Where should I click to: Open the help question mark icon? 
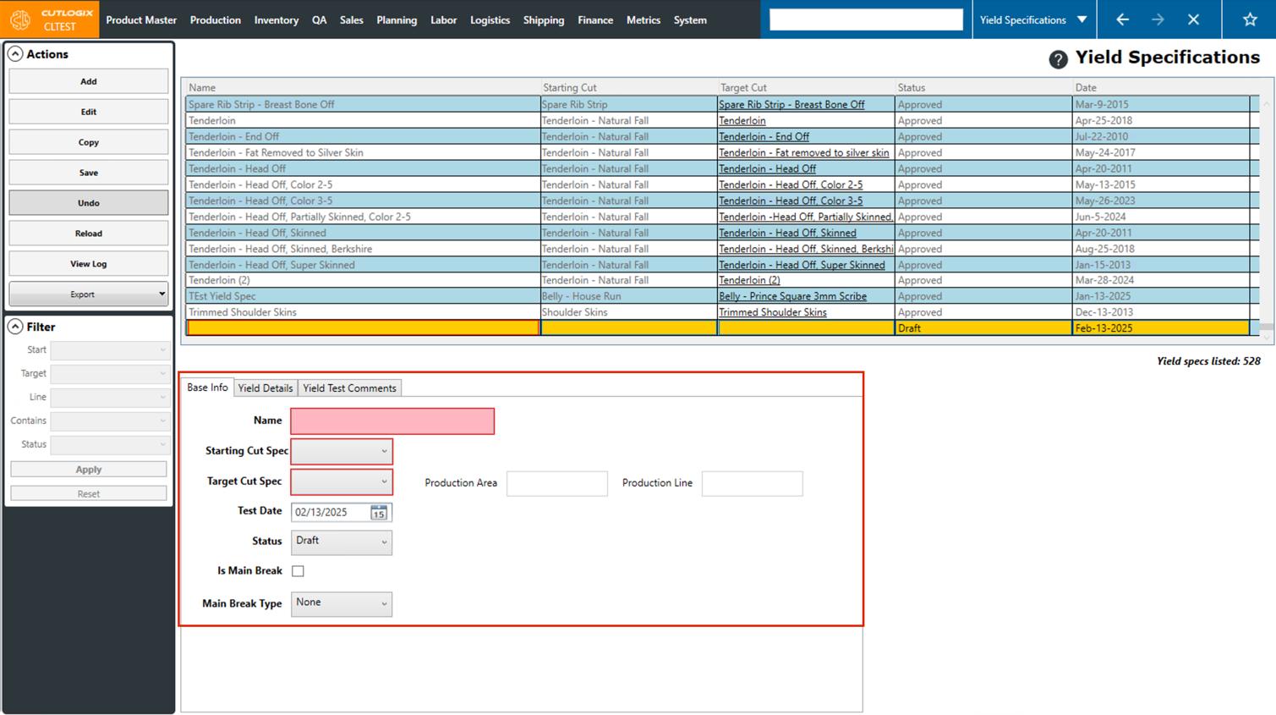coord(1057,59)
